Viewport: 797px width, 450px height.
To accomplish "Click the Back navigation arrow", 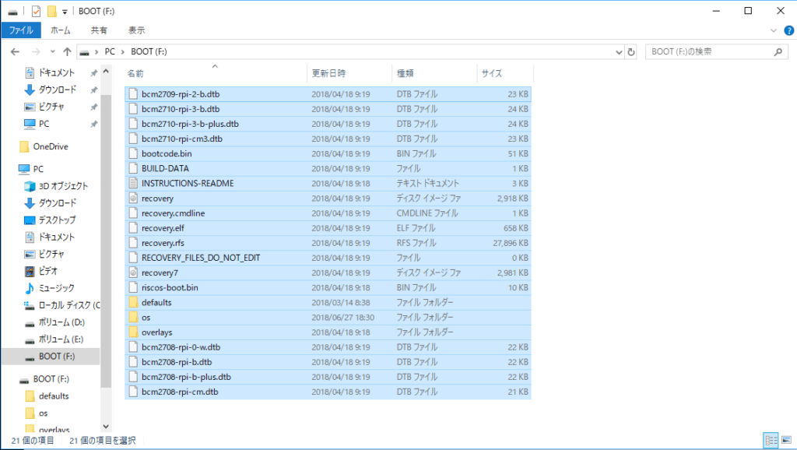I will click(x=15, y=52).
